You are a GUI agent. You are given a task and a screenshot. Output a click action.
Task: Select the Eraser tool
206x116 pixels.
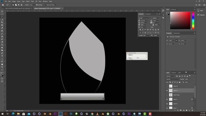2,42
